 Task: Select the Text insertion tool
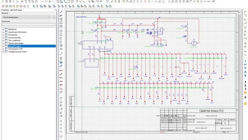pos(61,59)
